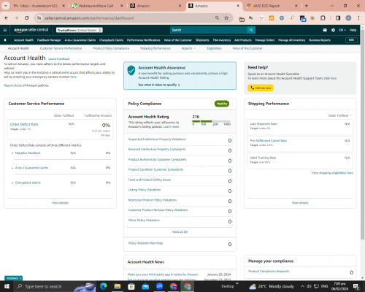Open the EN language dropdown
The image size is (365, 292).
pos(342,30)
